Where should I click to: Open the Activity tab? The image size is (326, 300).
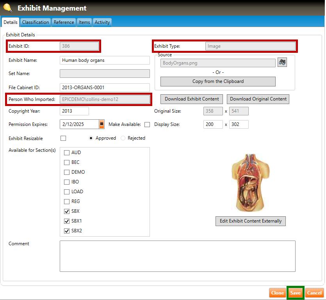(x=102, y=22)
